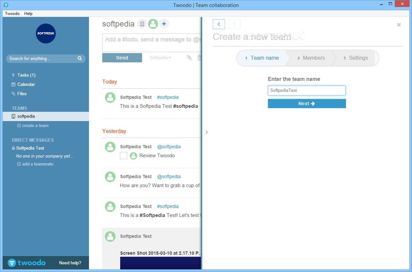Open the Help menu
412x272 pixels.
(x=29, y=14)
